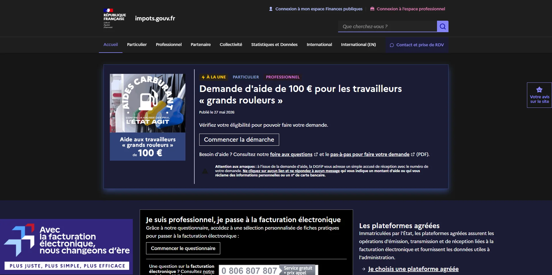Click Commencer la démarche button
This screenshot has width=552, height=275.
pyautogui.click(x=239, y=140)
